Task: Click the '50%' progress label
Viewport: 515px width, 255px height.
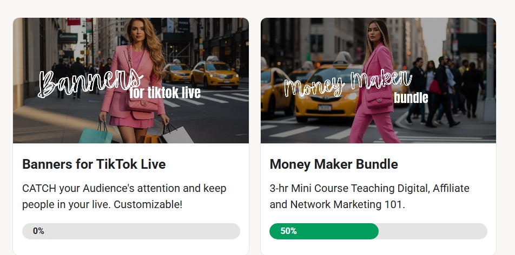Action: pyautogui.click(x=288, y=231)
